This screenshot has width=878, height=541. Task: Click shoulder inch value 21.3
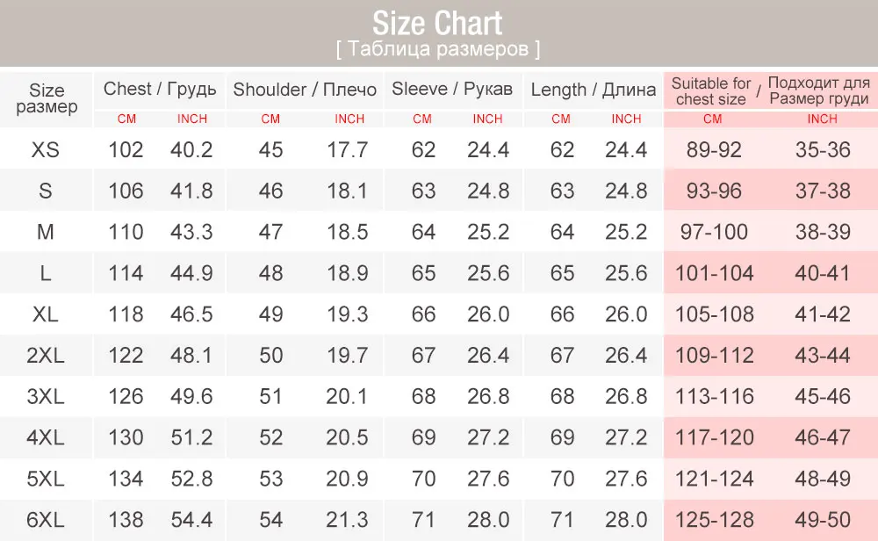click(347, 520)
